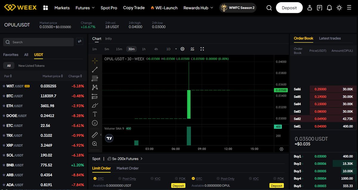Select the horizontal lines Fib tool
Viewport: 358px width, 190px height.
tap(95, 79)
